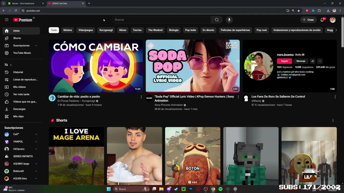The height and width of the screenshot is (193, 344).
Task: Open a new Chrome tab
Action: click(89, 3)
